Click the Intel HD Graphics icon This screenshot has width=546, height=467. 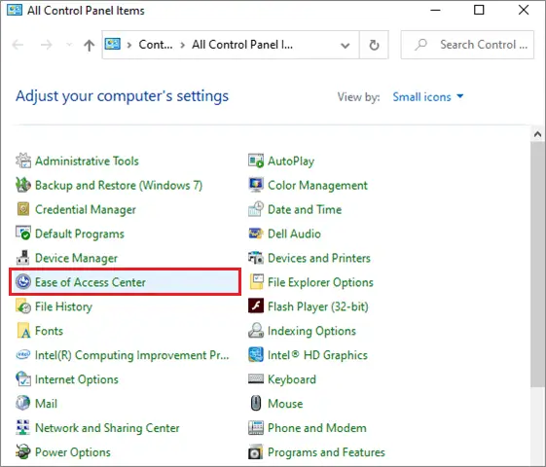click(x=256, y=355)
